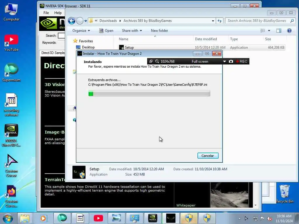Focus the Search field in NVIDIA SDK Browser
The height and width of the screenshot is (224, 299).
61,35
